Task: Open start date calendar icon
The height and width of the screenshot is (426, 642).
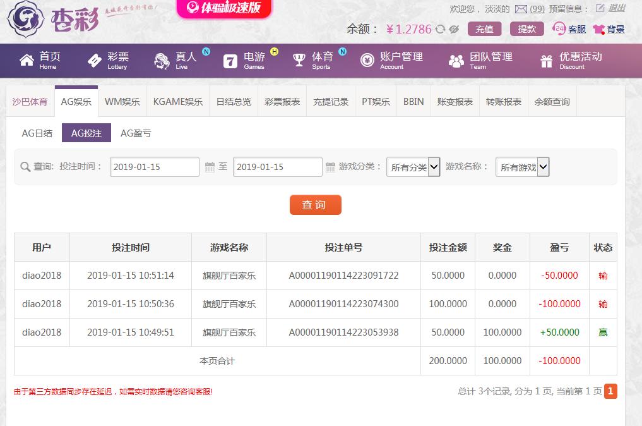Action: click(210, 167)
